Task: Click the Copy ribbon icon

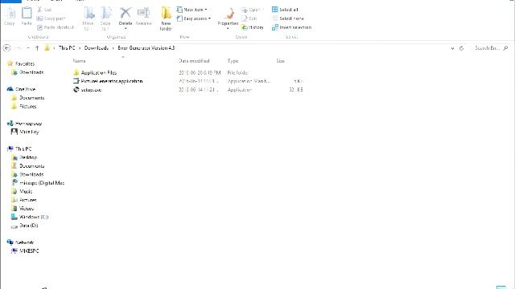Action: (x=10, y=16)
